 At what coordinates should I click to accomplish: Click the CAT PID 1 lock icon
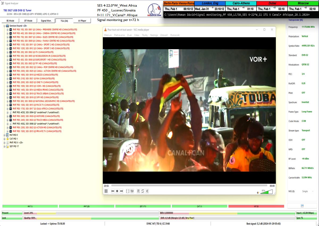pos(7,139)
